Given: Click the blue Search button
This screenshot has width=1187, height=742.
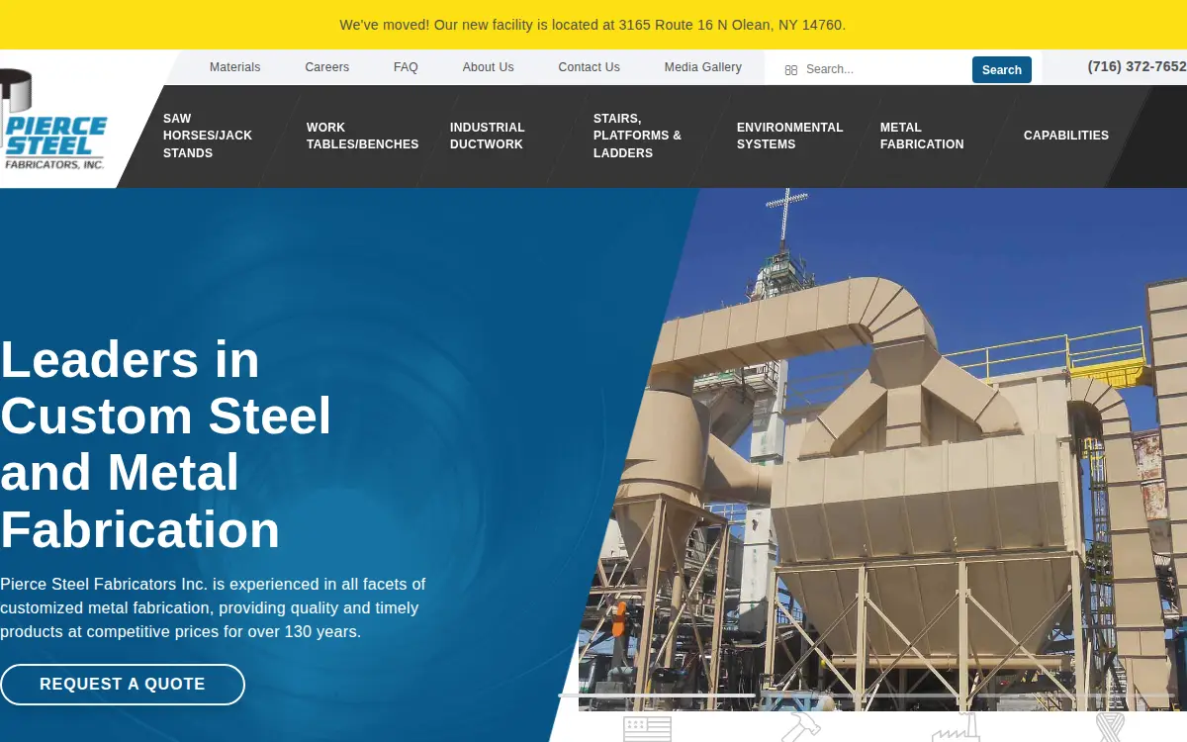Looking at the screenshot, I should click(1002, 69).
